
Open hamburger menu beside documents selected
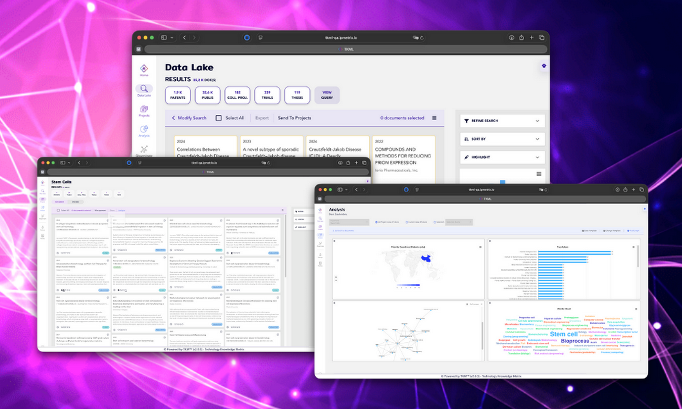point(434,118)
